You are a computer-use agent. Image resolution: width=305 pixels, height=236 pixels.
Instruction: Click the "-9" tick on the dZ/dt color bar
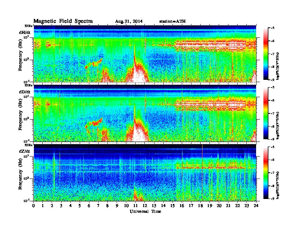(273, 199)
